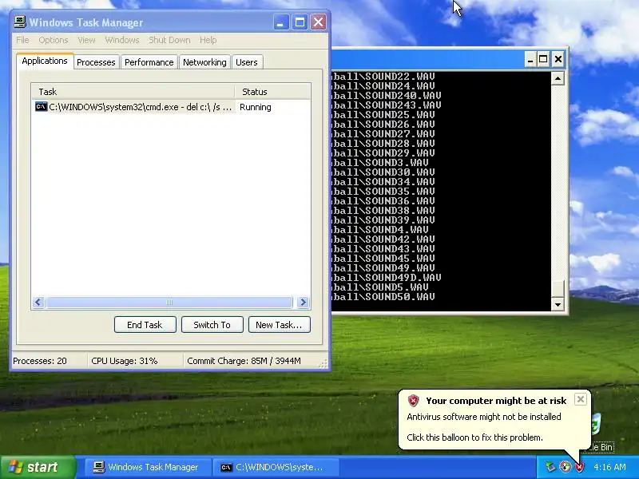639x479 pixels.
Task: Click the New Task... button
Action: click(279, 325)
